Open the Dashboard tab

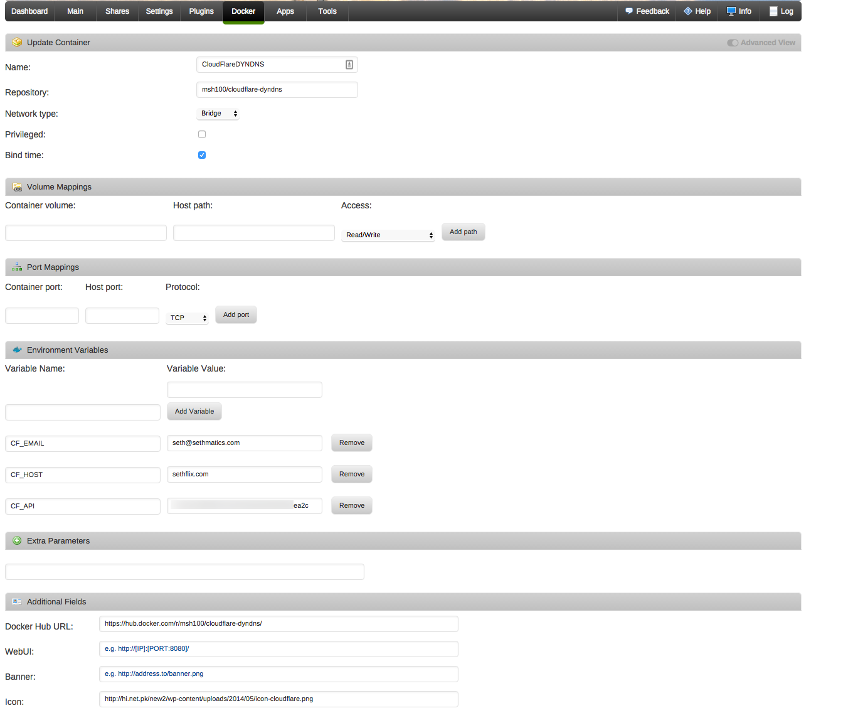29,11
